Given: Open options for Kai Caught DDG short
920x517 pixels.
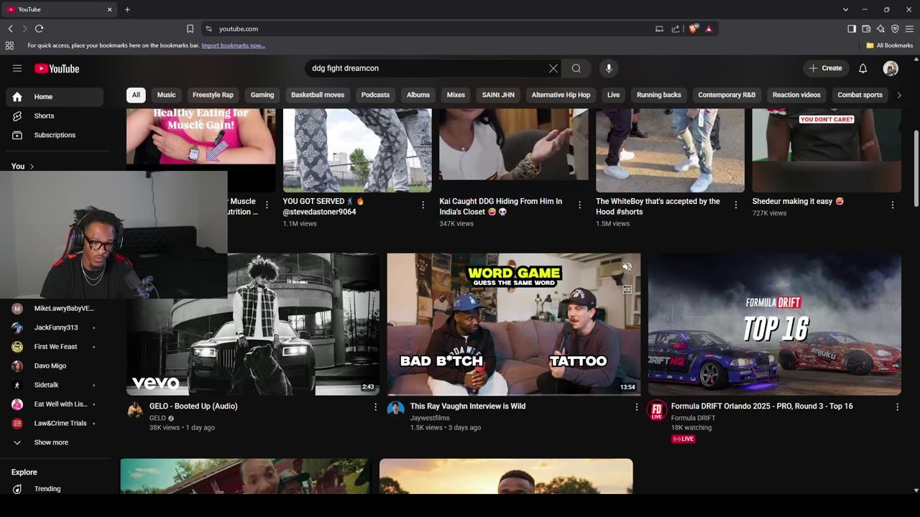Looking at the screenshot, I should point(580,205).
